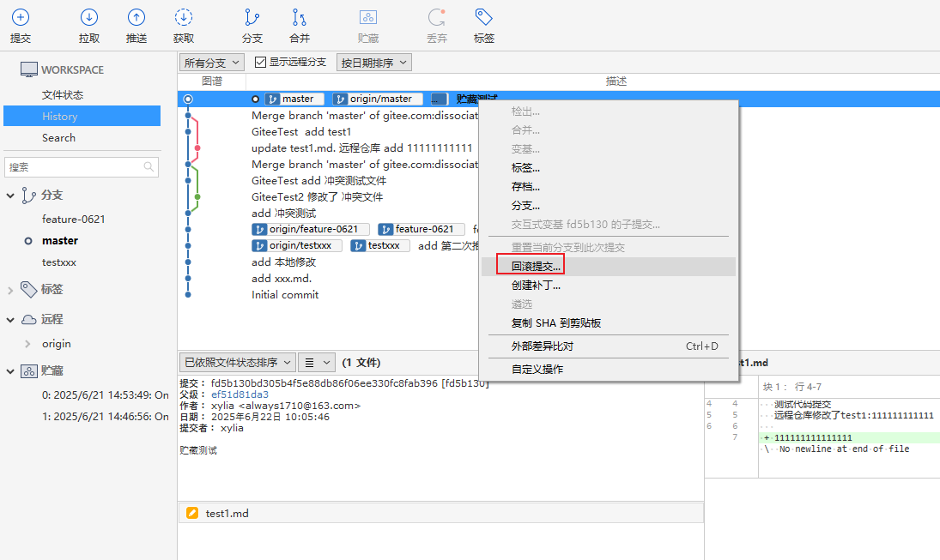Open the 按日期排序 sort dropdown

pos(374,63)
